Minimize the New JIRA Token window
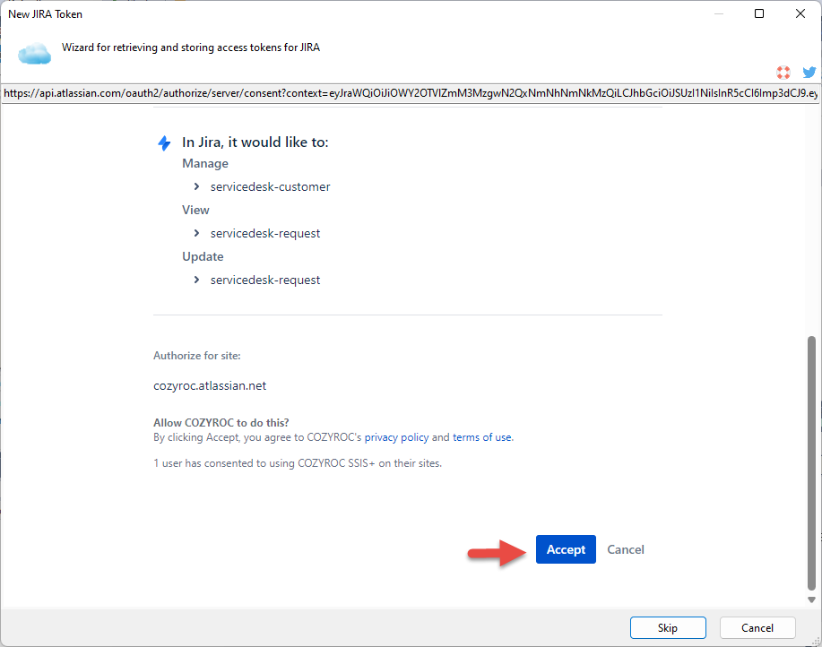This screenshot has width=822, height=647. coord(719,13)
